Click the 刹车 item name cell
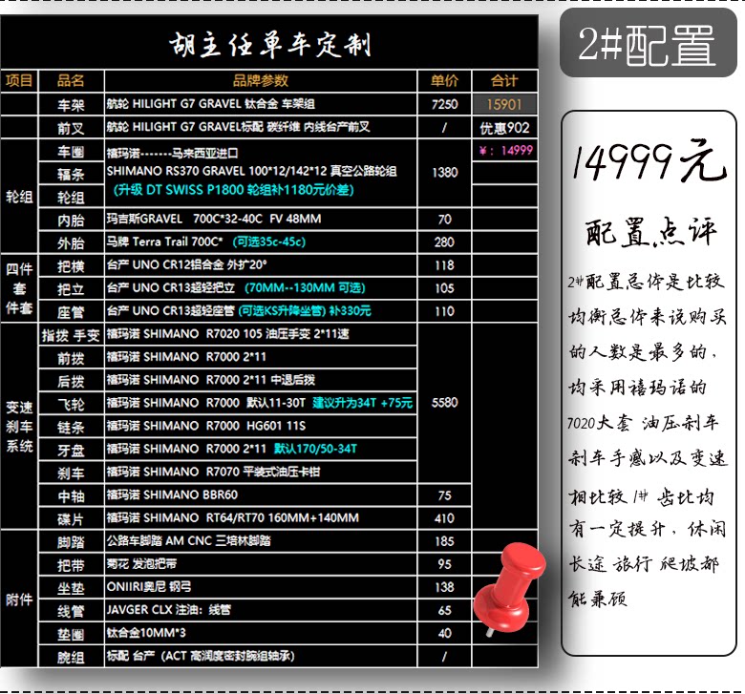The image size is (745, 694). pyautogui.click(x=71, y=473)
